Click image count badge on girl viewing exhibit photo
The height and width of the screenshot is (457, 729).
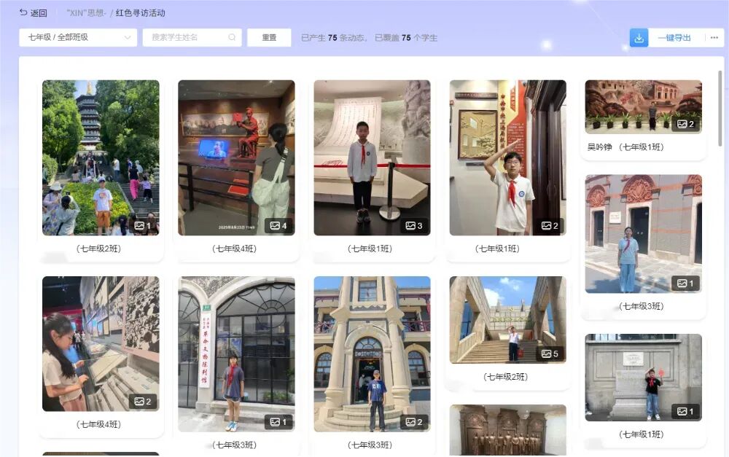(x=143, y=401)
